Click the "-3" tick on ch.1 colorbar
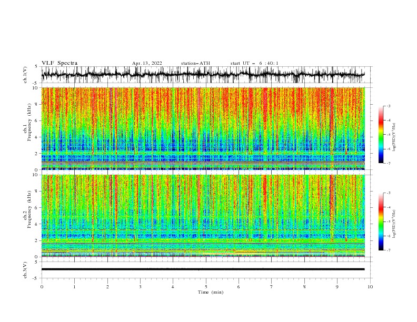This screenshot has width=417, height=322. coord(389,106)
